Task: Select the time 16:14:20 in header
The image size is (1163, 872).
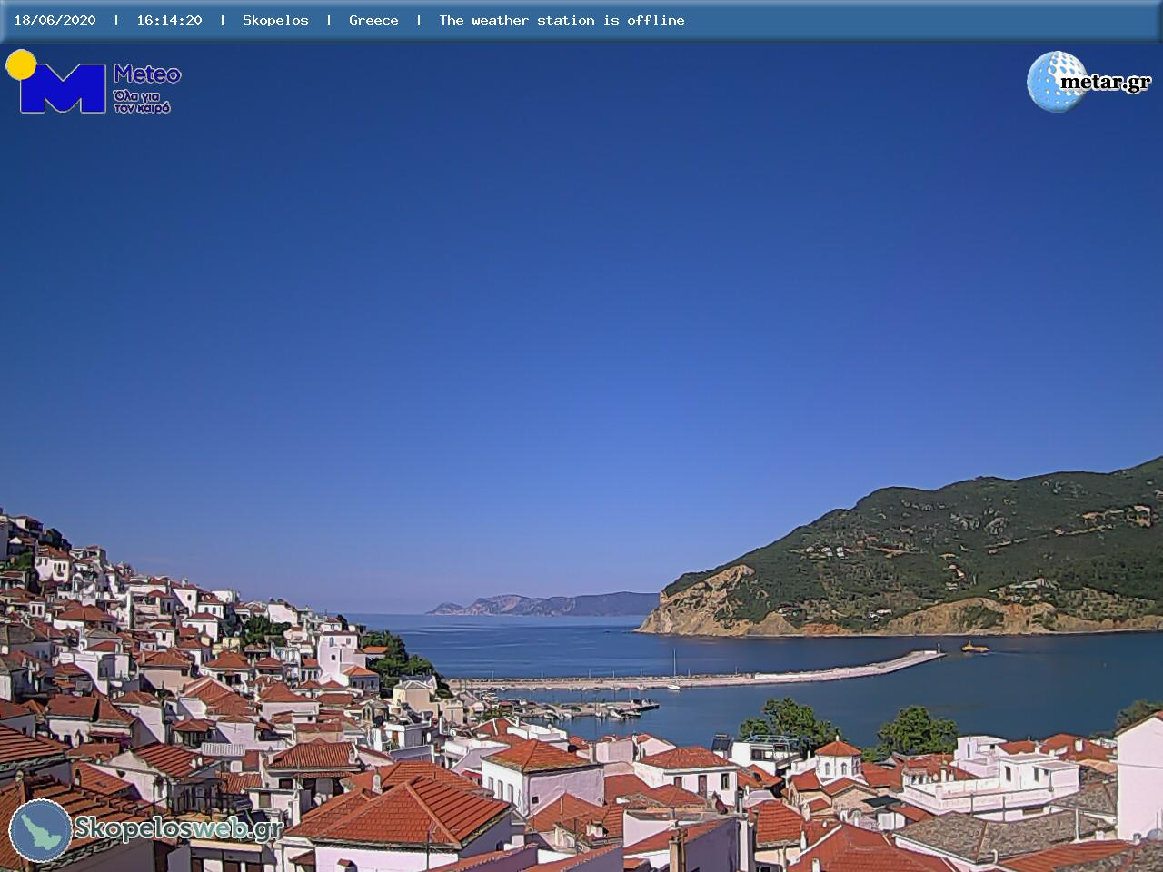Action: [x=169, y=20]
